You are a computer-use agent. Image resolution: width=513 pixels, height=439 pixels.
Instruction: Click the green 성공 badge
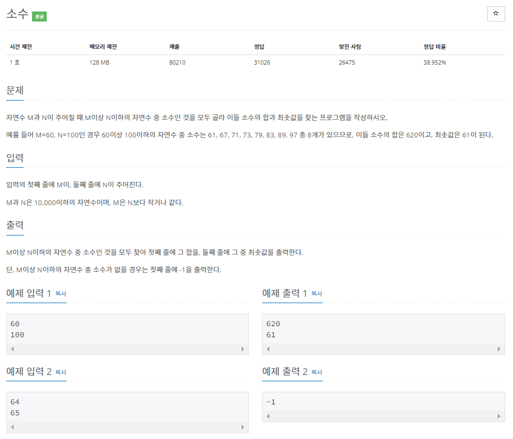(x=39, y=16)
